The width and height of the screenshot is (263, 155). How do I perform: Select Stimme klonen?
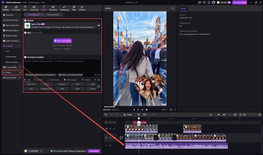tap(12, 20)
